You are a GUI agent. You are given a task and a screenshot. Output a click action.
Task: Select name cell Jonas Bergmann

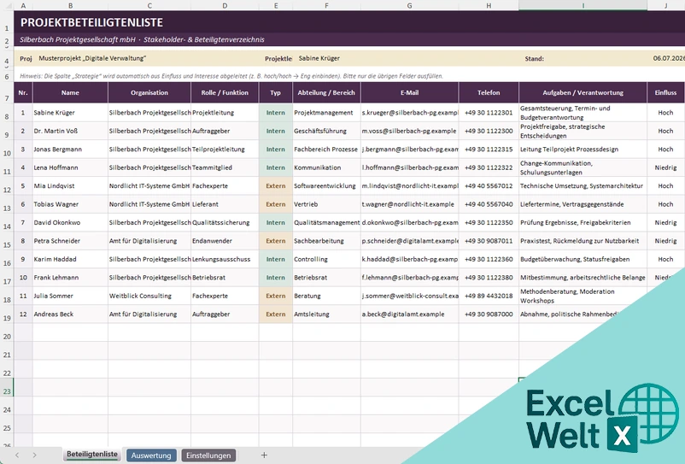70,149
